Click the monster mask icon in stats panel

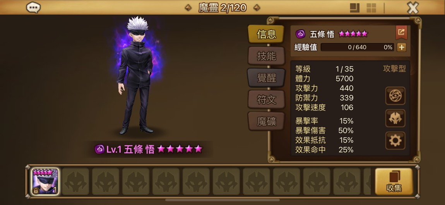coord(395,118)
